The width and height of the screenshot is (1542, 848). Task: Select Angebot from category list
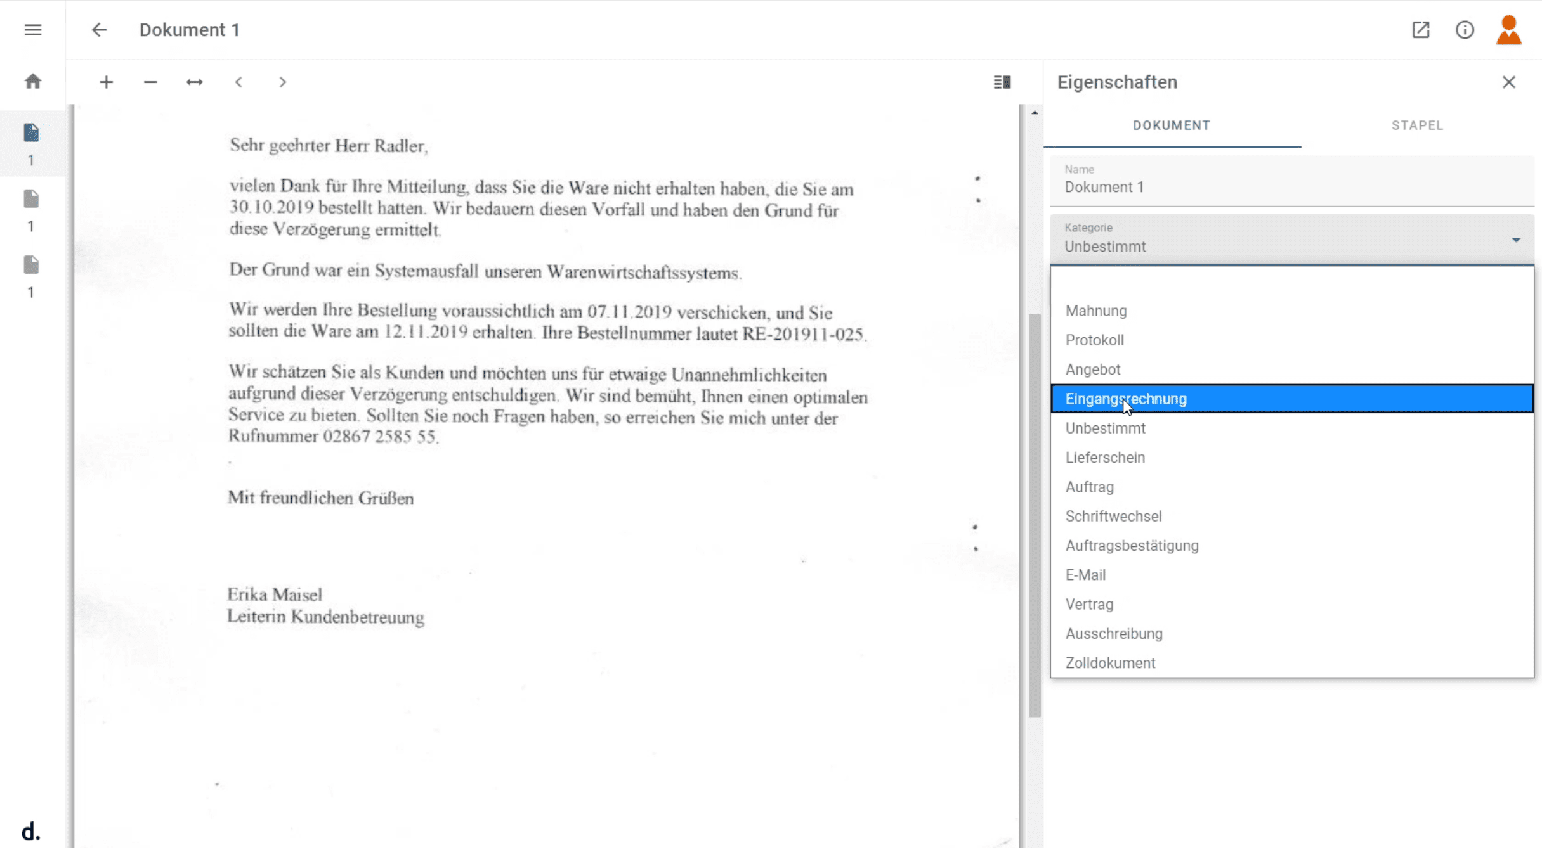(x=1292, y=369)
